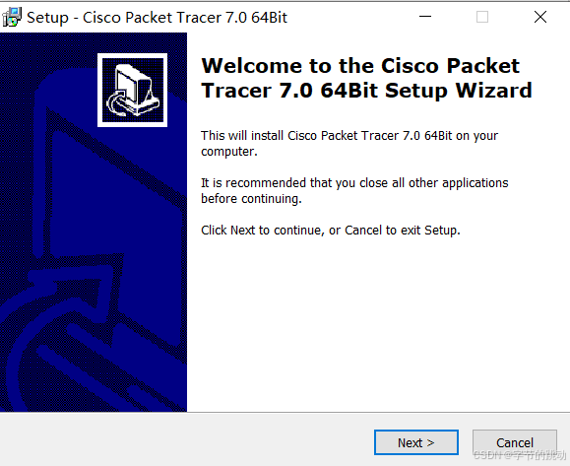Close the Cisco Packet Tracer setup window

tap(540, 17)
